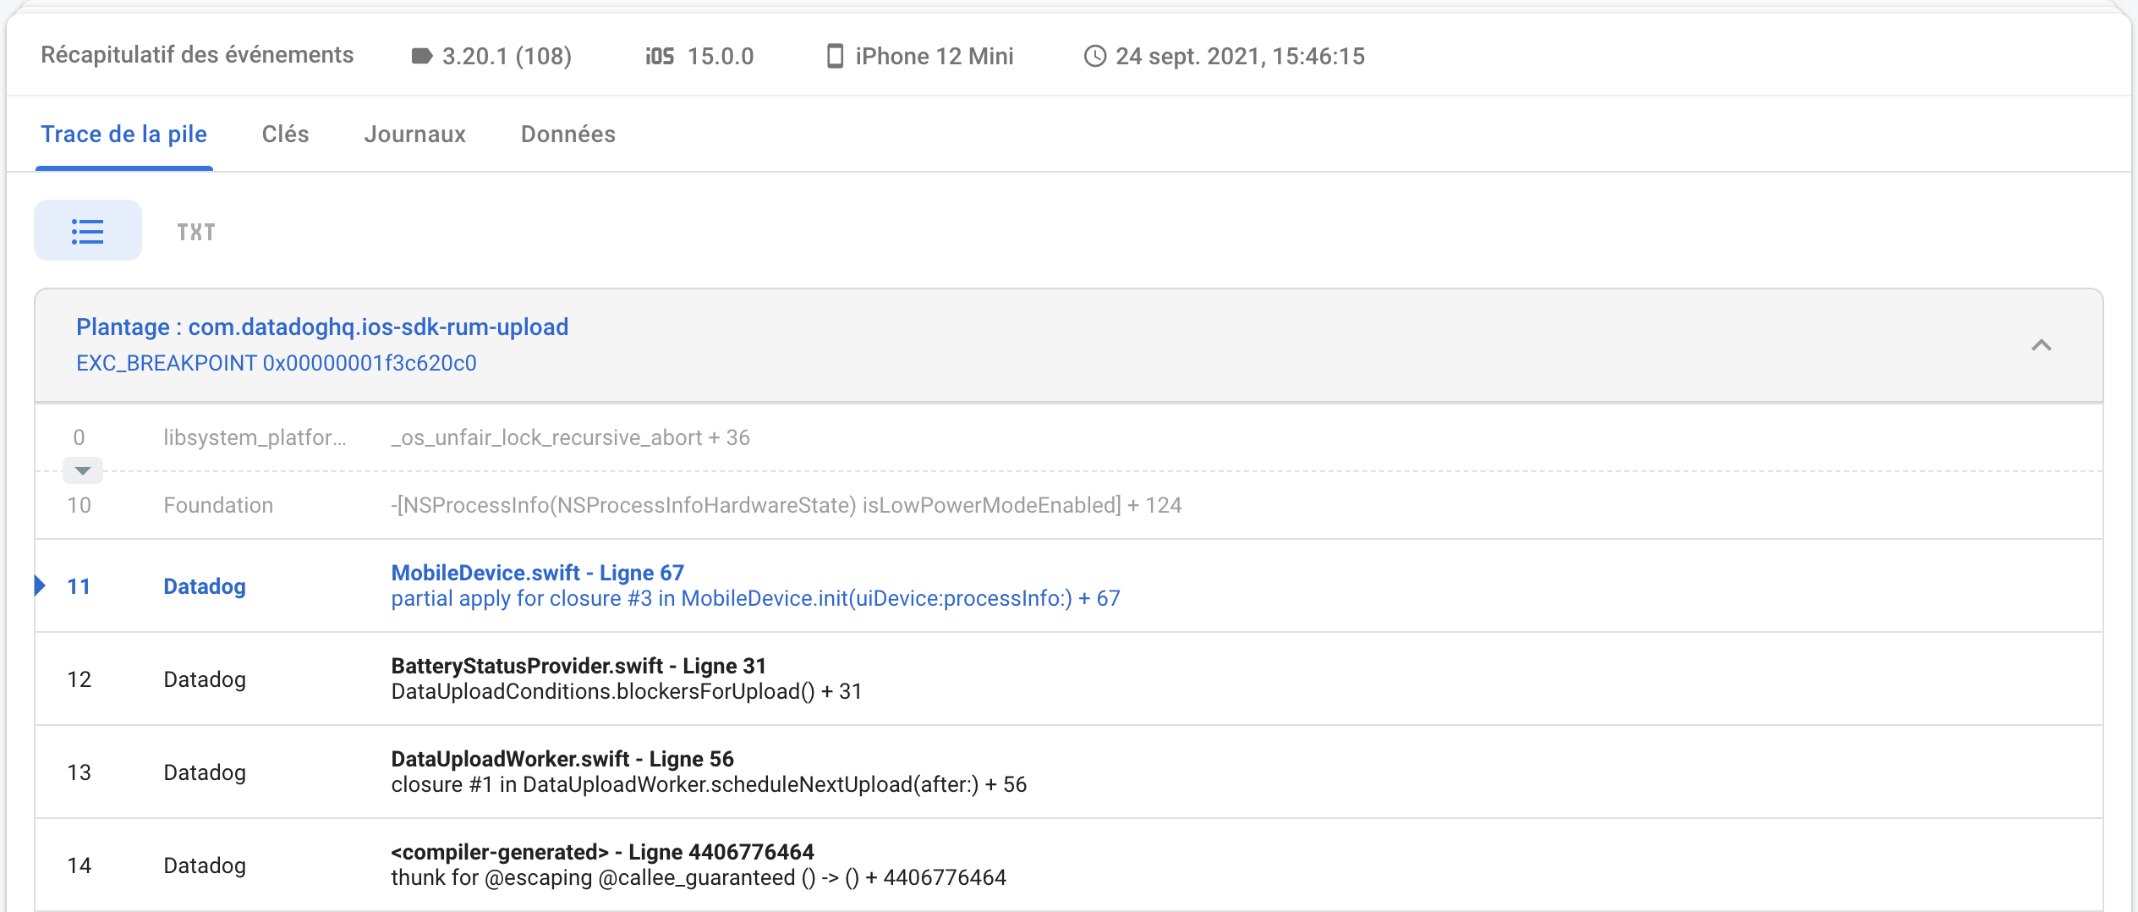The image size is (2138, 912).
Task: Click the version tag icon
Action: (x=421, y=57)
